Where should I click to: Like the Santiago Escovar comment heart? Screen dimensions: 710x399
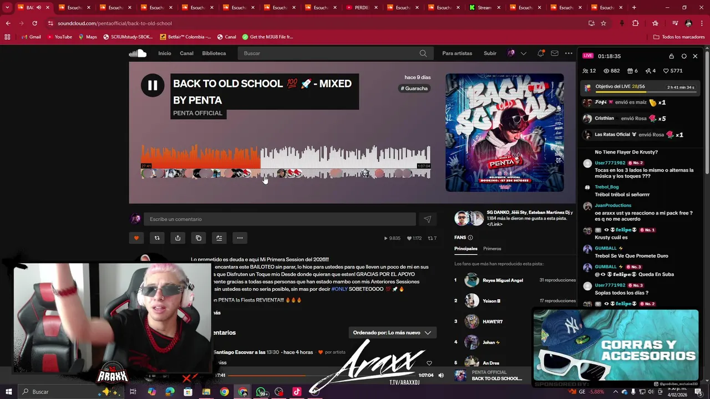429,363
